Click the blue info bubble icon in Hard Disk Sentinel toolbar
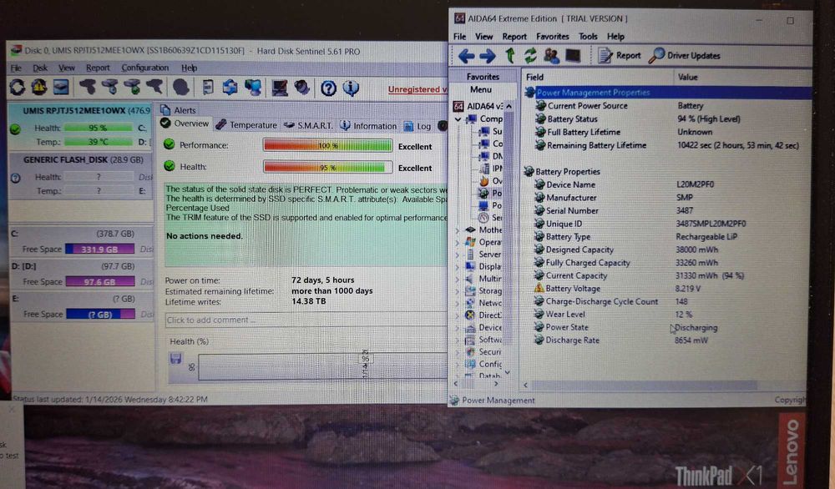The image size is (835, 489). point(351,88)
